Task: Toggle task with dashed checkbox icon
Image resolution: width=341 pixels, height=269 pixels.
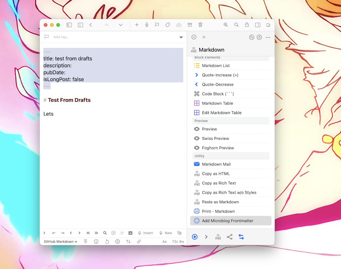Action: coord(122,233)
